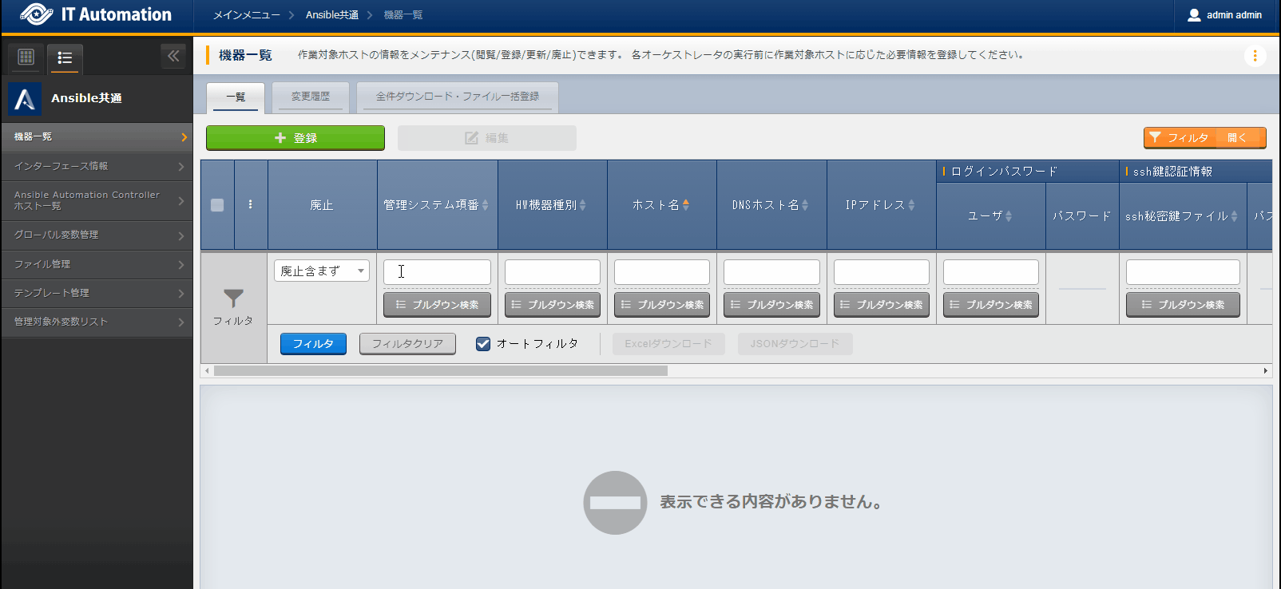
Task: Click the green register button
Action: (x=295, y=138)
